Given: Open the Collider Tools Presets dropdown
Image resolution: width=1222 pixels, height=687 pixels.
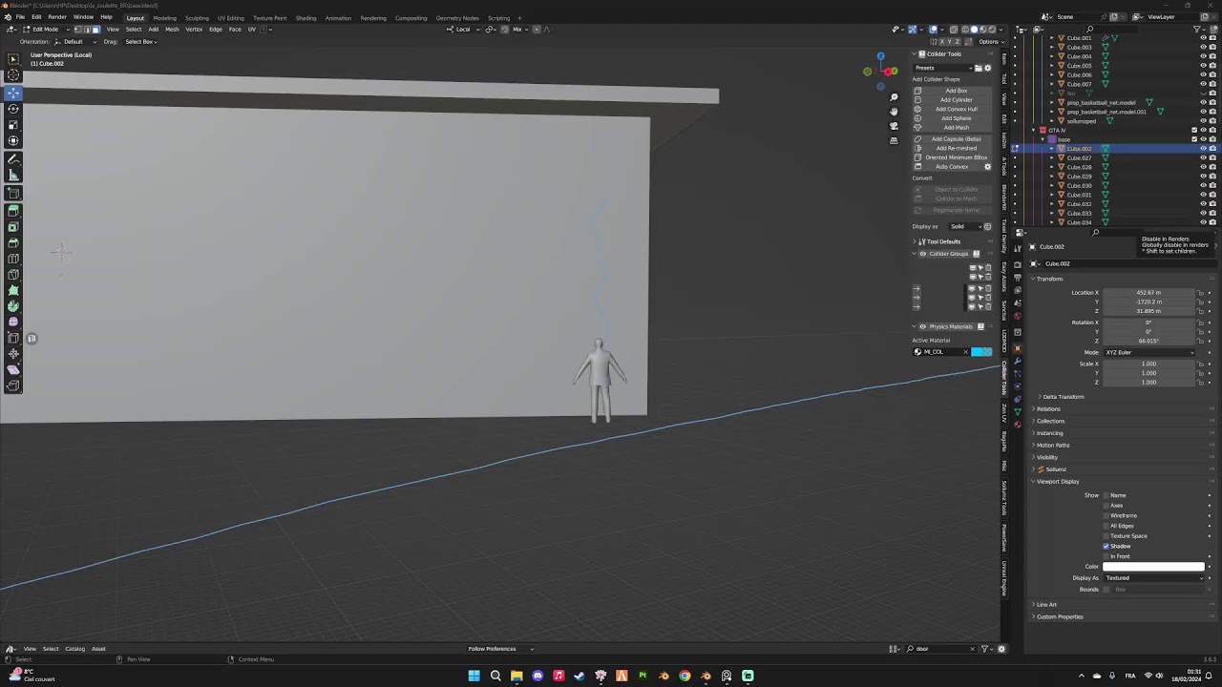Looking at the screenshot, I should click(942, 68).
